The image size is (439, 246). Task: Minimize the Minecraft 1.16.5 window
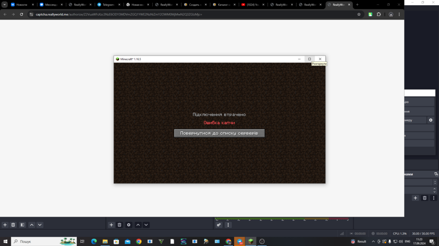point(299,59)
